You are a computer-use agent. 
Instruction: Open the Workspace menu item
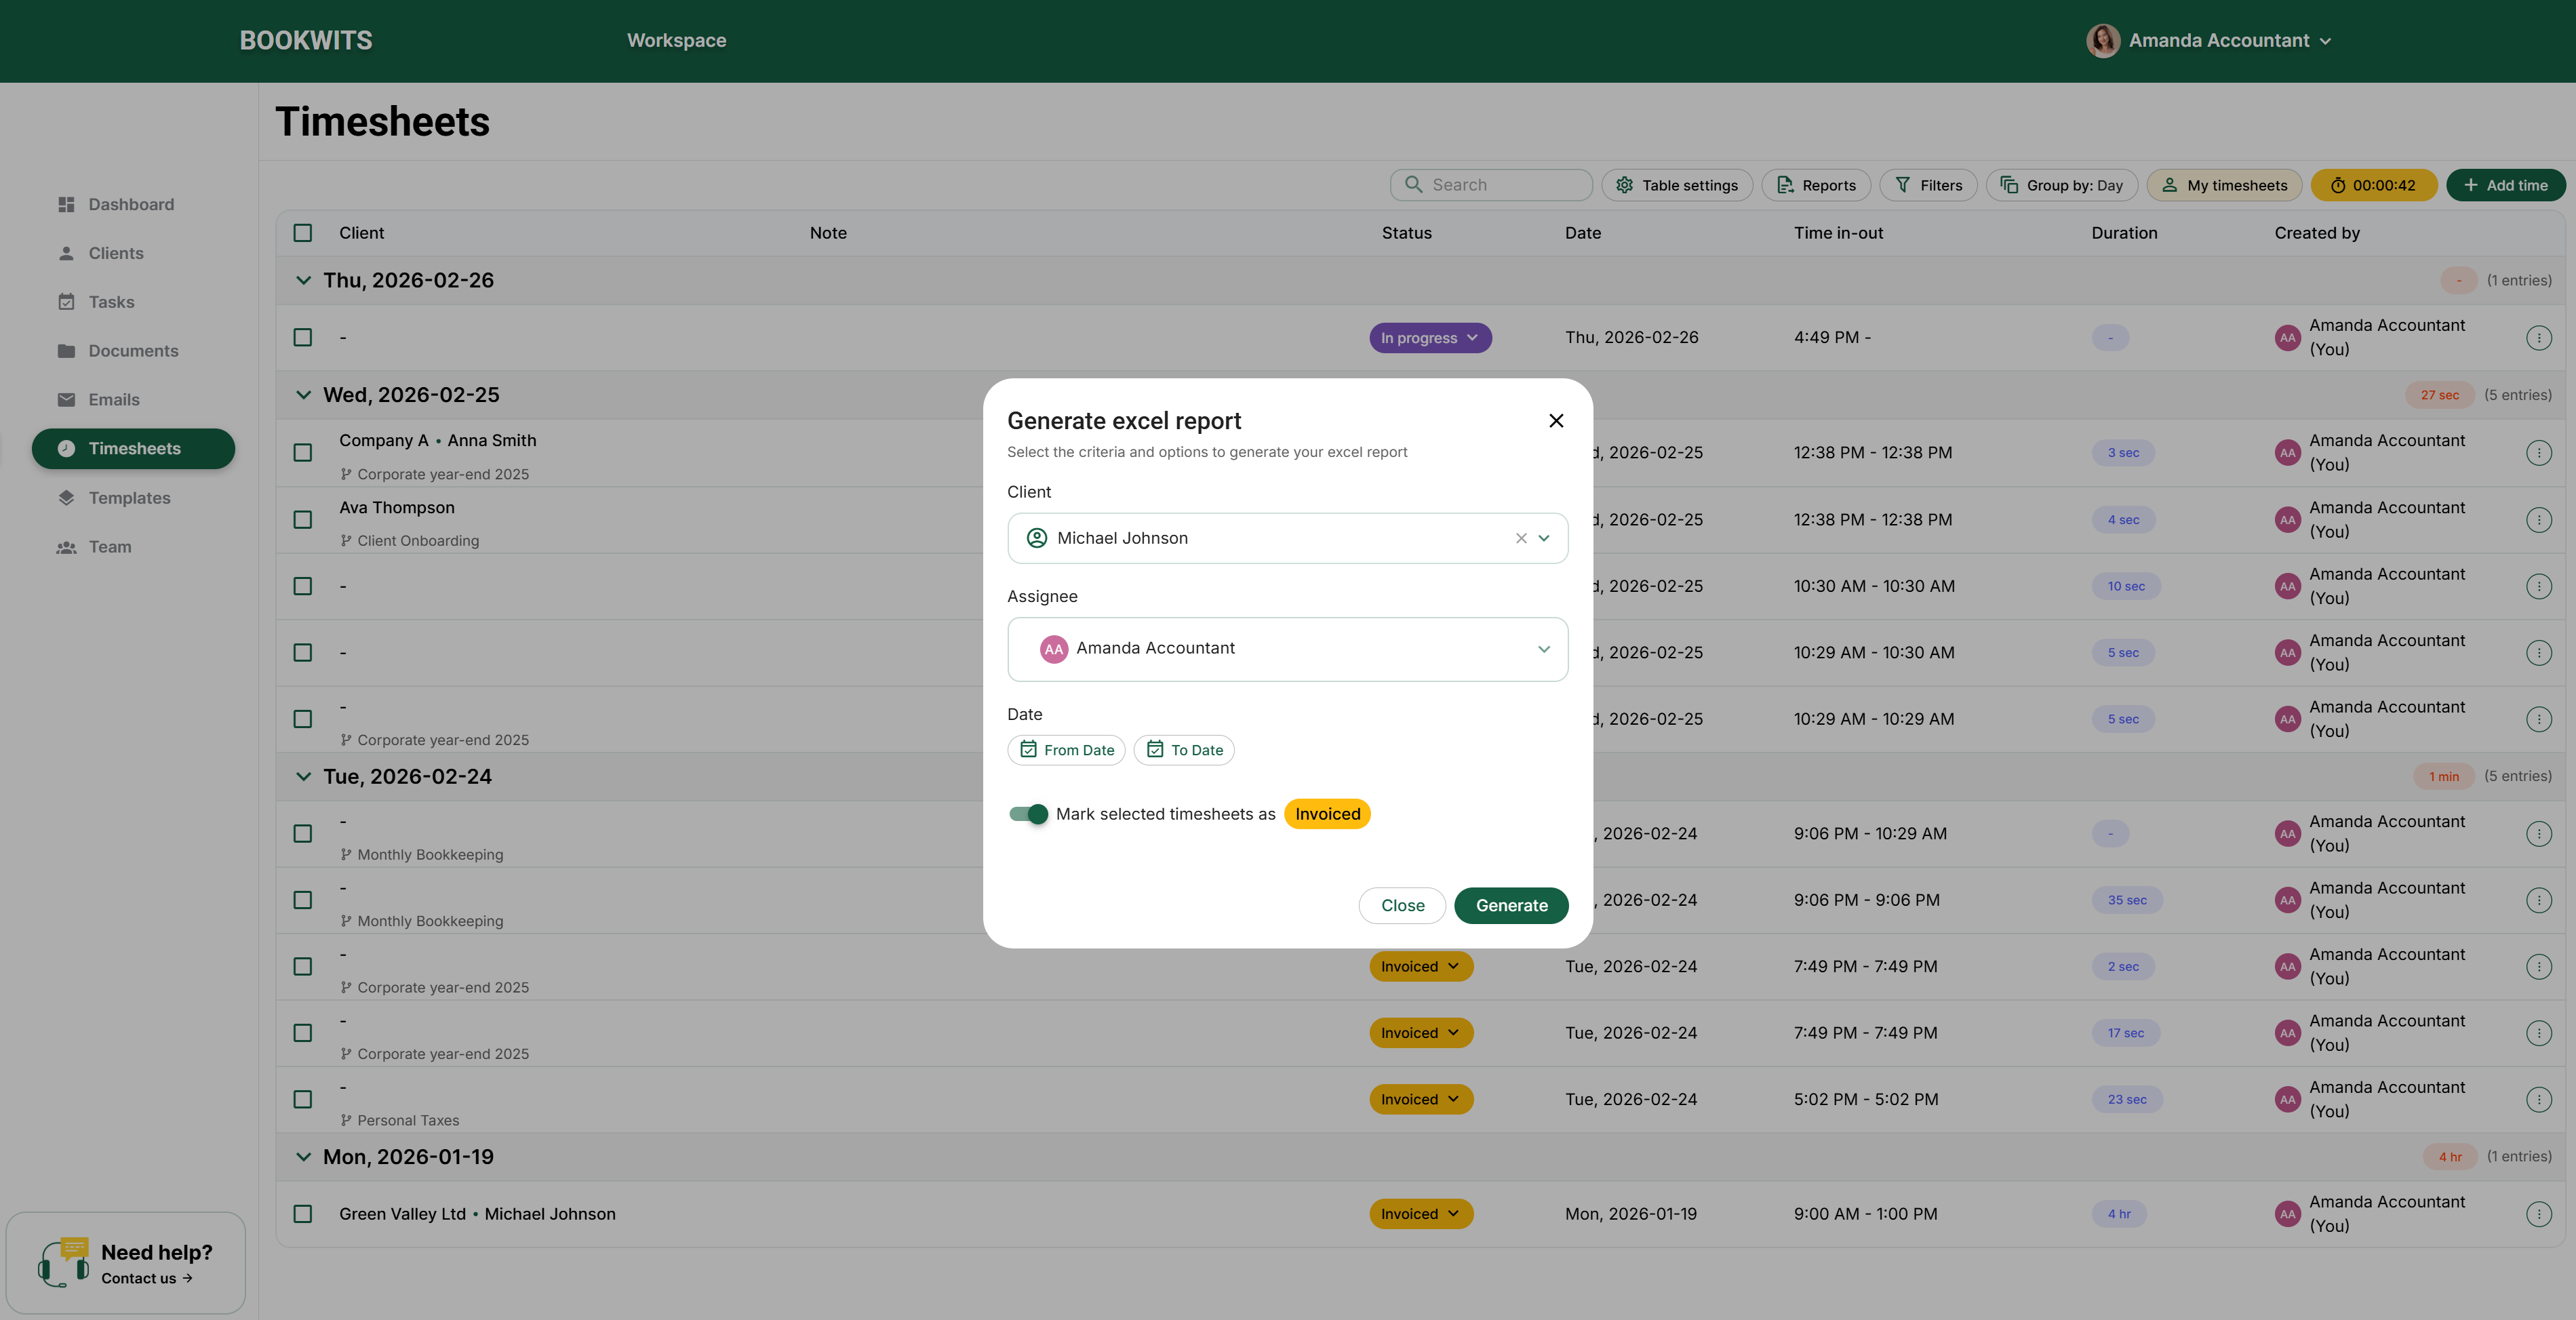pyautogui.click(x=676, y=41)
